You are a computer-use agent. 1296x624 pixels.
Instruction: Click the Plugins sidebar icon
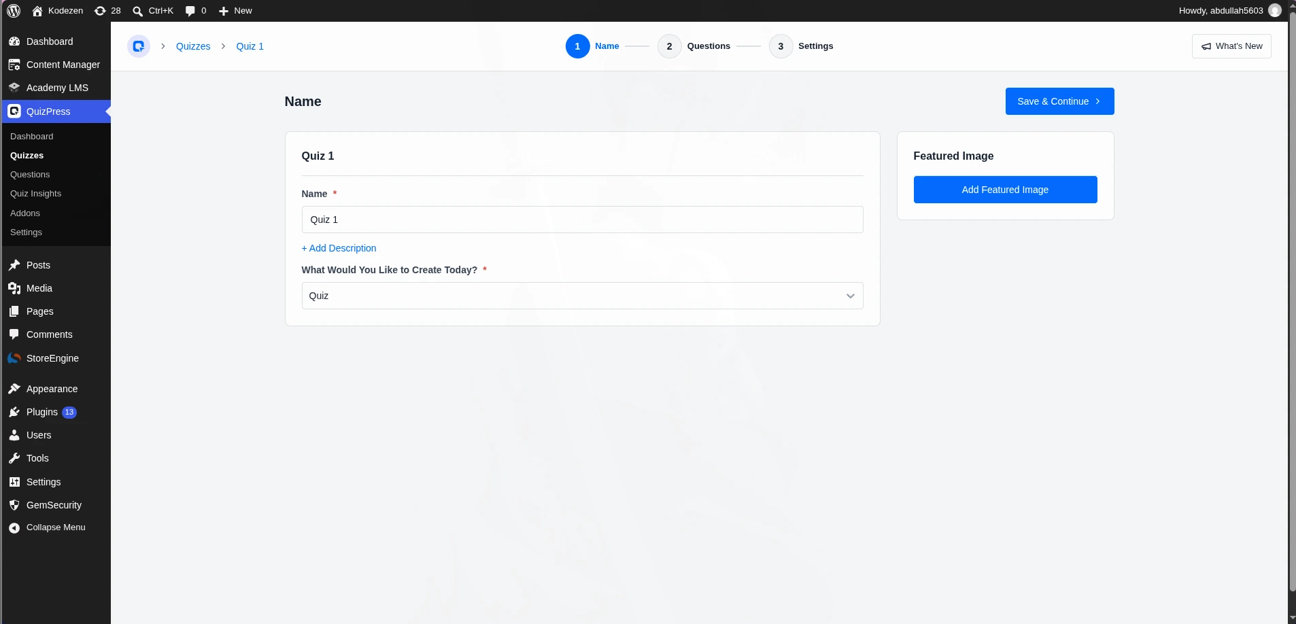(x=14, y=412)
